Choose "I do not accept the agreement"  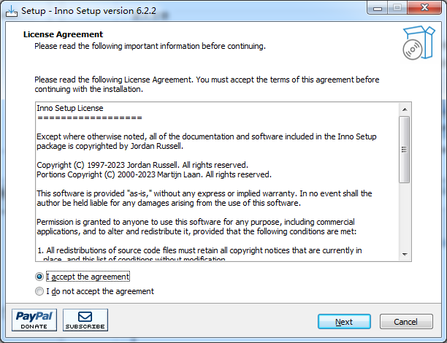coord(39,291)
